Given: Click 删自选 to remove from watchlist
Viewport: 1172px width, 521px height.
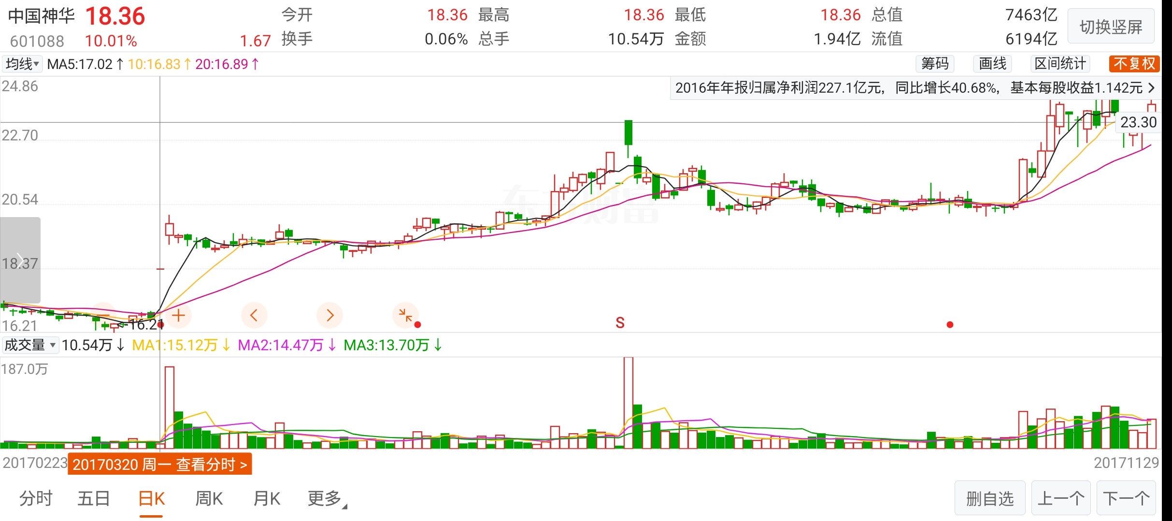Looking at the screenshot, I should (990, 498).
